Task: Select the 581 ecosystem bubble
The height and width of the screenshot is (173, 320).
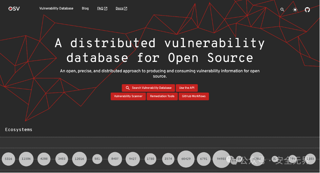Action: coord(97,159)
